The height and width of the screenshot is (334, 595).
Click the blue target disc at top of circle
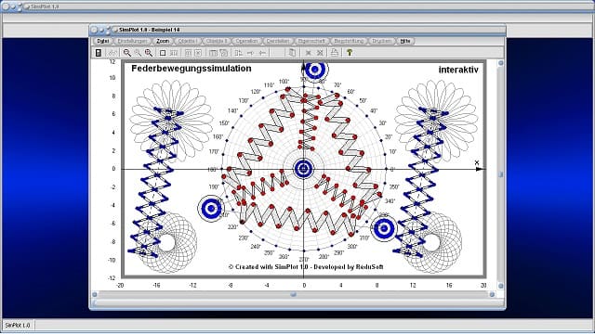coord(315,71)
